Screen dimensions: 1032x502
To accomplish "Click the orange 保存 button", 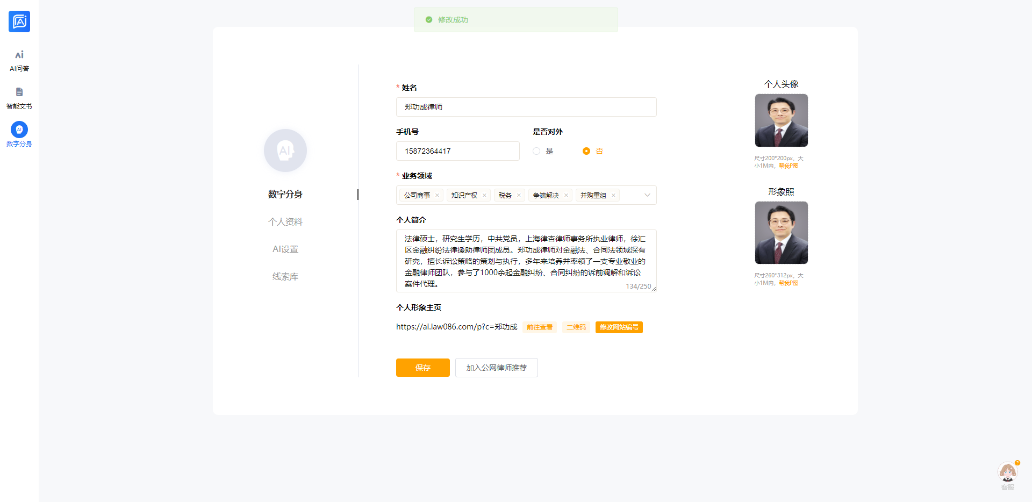I will (422, 368).
